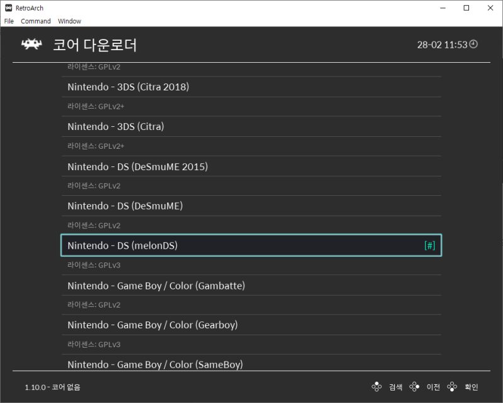This screenshot has height=403, width=503.
Task: Click the GPLv2 license under Gambatte
Action: pos(94,304)
